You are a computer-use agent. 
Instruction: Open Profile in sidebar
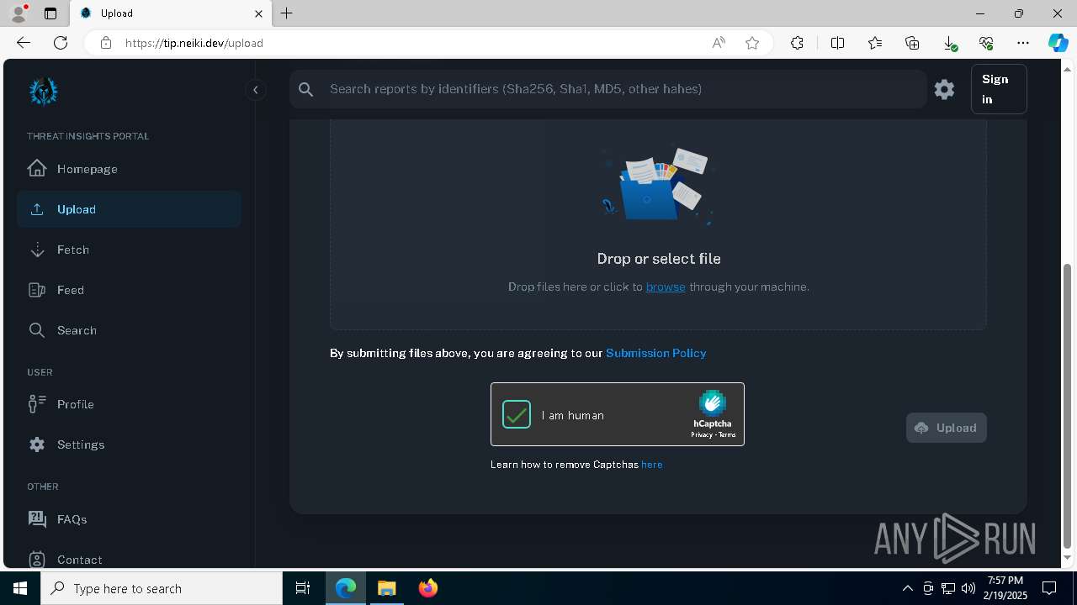click(x=129, y=404)
